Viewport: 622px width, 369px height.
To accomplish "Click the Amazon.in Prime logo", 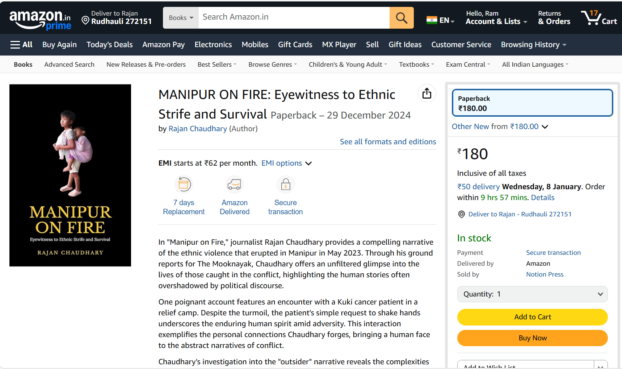I will [40, 20].
